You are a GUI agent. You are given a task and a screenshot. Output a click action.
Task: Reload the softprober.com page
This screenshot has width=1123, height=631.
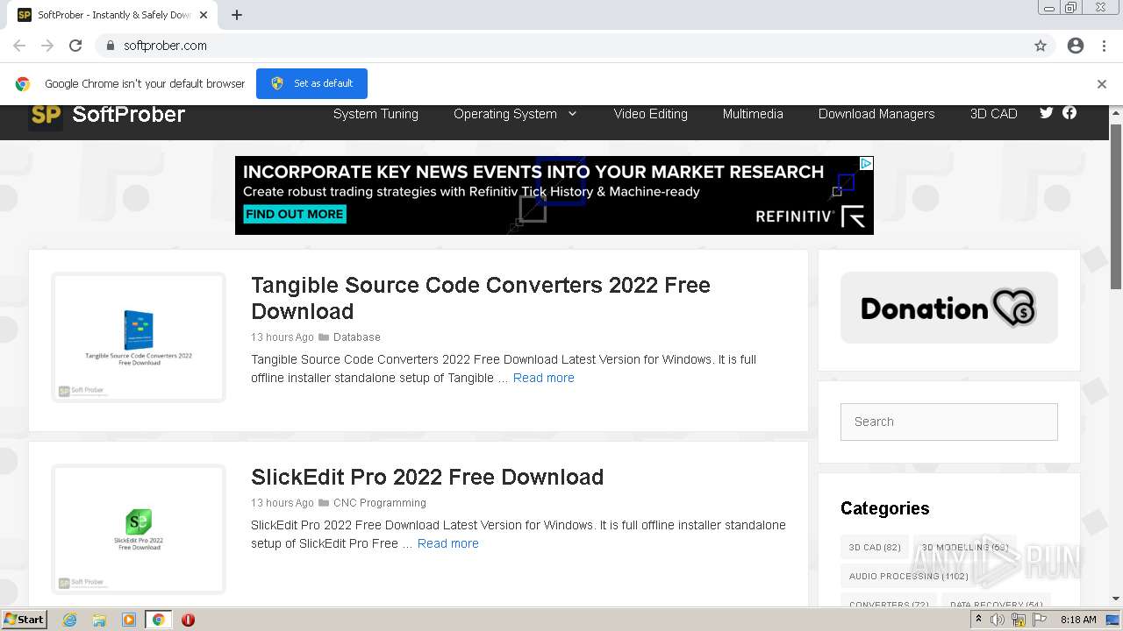[75, 46]
